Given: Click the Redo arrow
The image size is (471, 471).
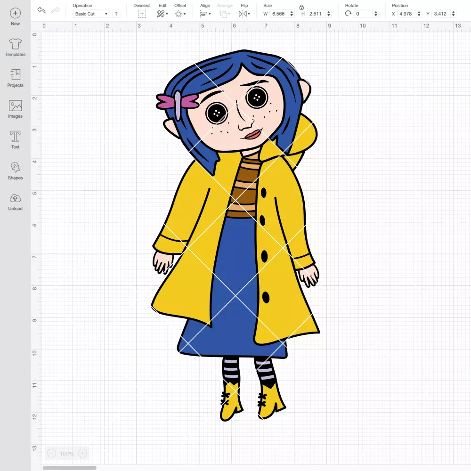Looking at the screenshot, I should click(x=56, y=10).
